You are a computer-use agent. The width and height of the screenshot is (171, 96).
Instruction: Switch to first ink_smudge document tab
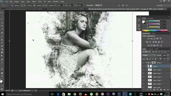[24, 9]
